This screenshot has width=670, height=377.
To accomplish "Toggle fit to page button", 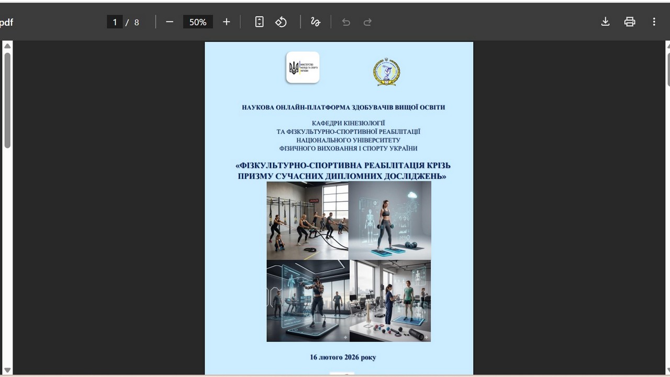I will pos(259,22).
